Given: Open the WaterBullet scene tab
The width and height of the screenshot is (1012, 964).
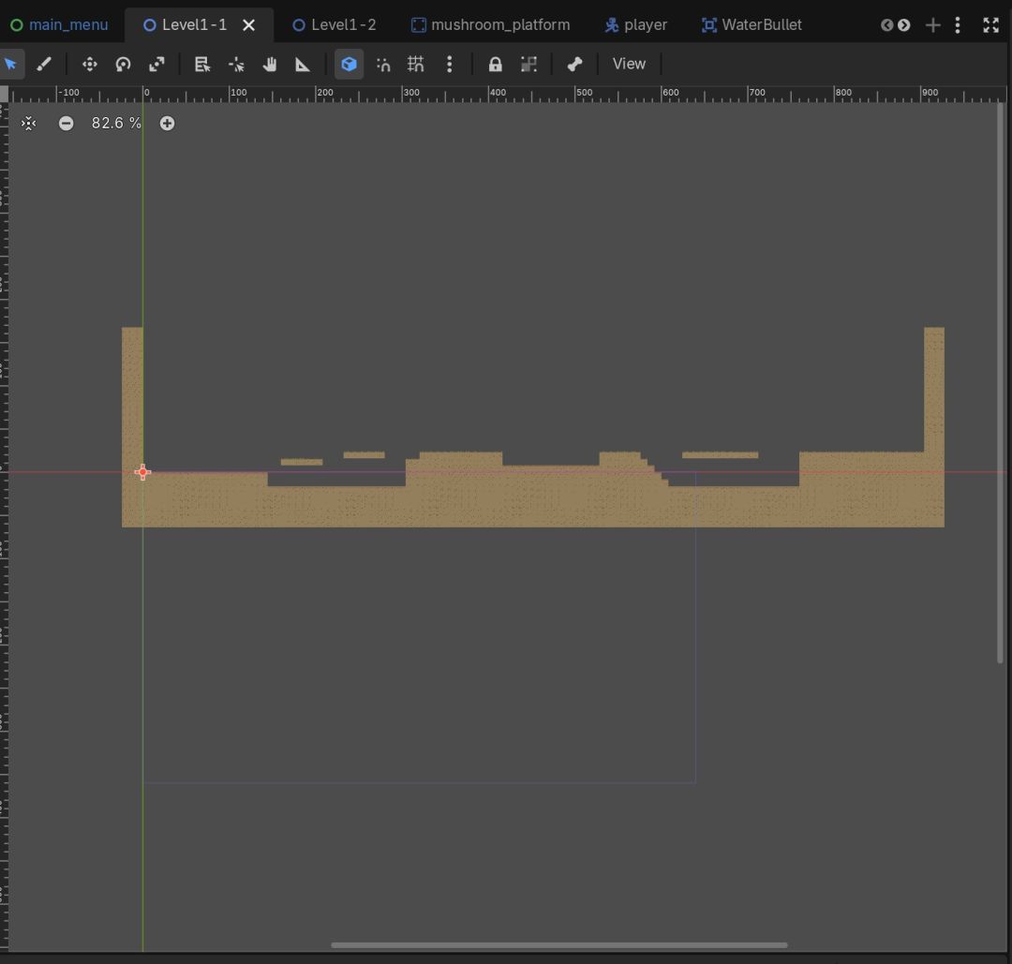Looking at the screenshot, I should point(752,25).
